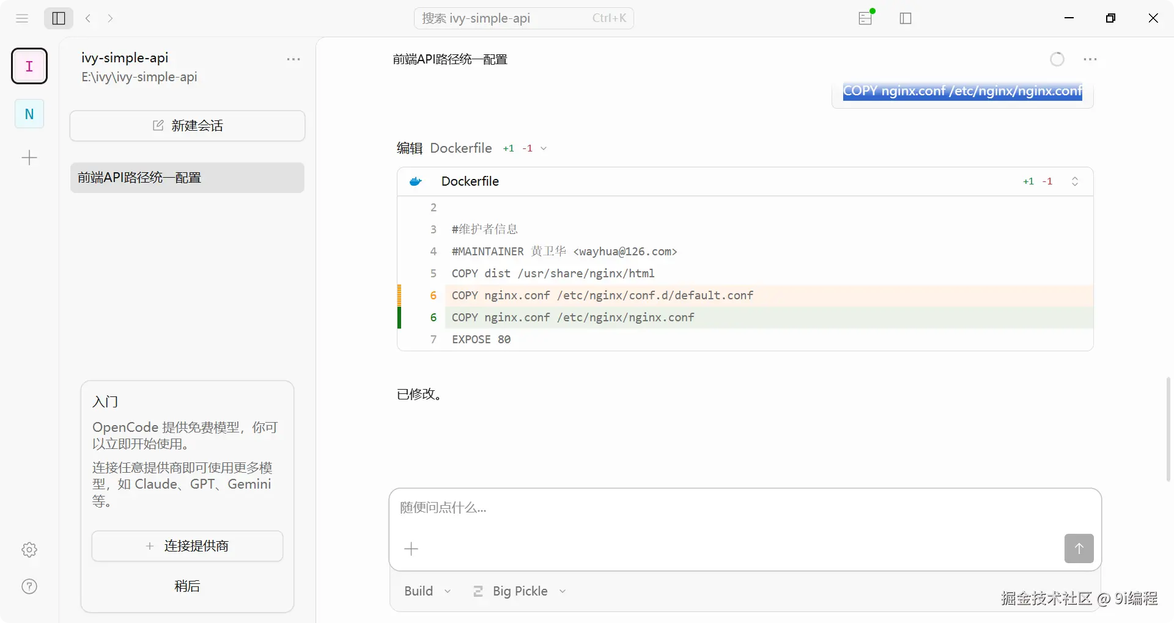Image resolution: width=1174 pixels, height=623 pixels.
Task: Close the application window
Action: (x=1153, y=18)
